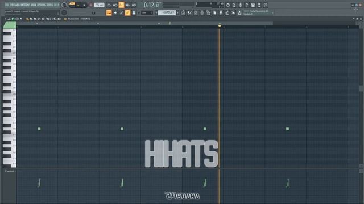Select the Delete tool in piano roll
Image resolution: width=364 pixels, height=204 pixels.
tap(39, 19)
